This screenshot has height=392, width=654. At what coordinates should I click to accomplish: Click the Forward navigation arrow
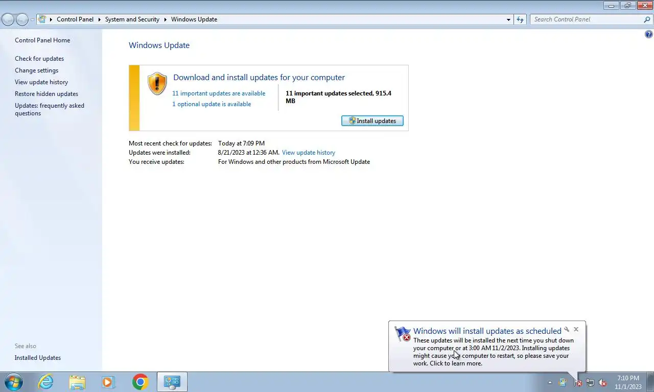click(22, 19)
